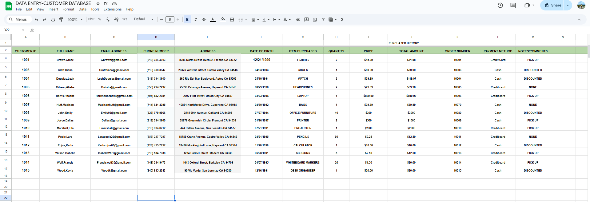Increase font size with plus button
This screenshot has width=590, height=202.
click(178, 19)
